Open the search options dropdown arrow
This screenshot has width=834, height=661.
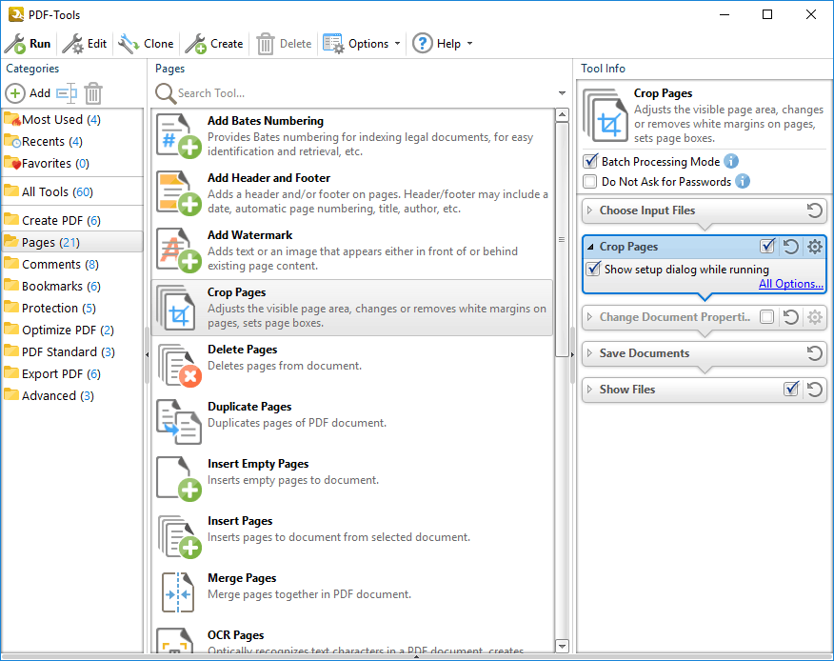563,93
